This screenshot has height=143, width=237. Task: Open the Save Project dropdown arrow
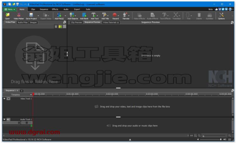pos(38,16)
